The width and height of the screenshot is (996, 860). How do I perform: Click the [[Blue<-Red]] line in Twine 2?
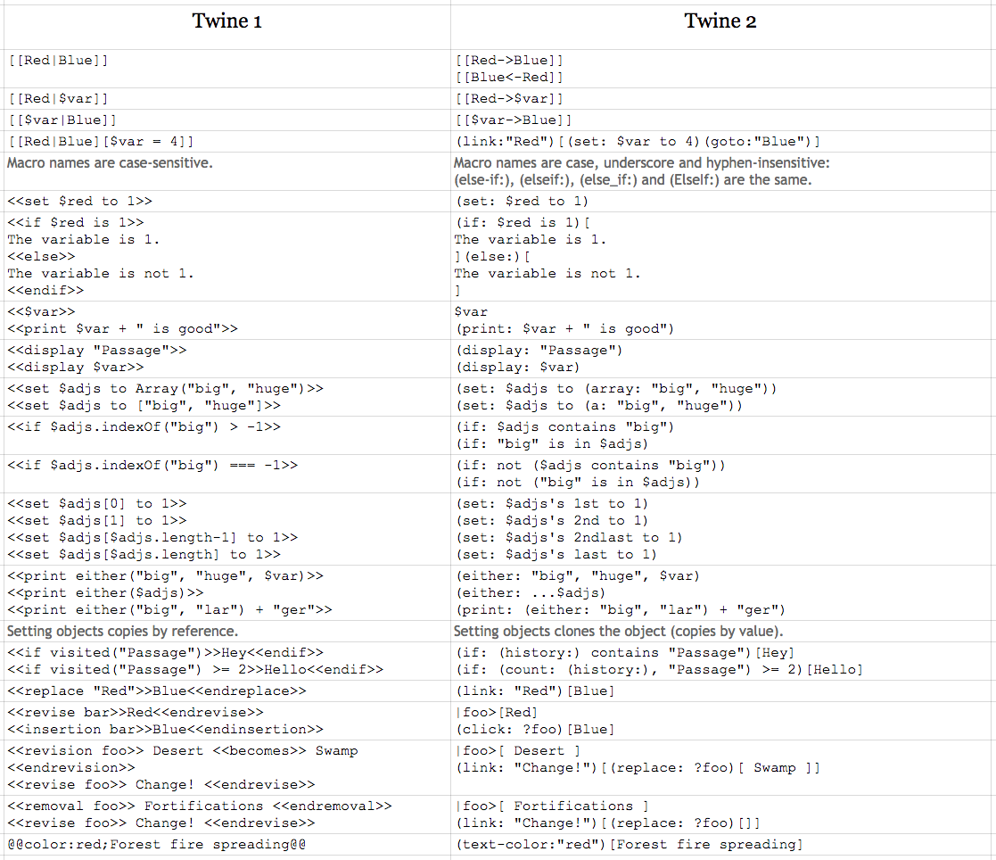click(x=508, y=78)
